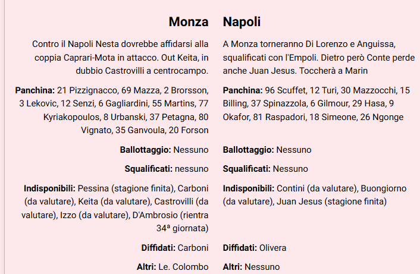The height and width of the screenshot is (274, 420).
Task: Click the Indisponibili label in Napoli column
Action: pyautogui.click(x=249, y=188)
